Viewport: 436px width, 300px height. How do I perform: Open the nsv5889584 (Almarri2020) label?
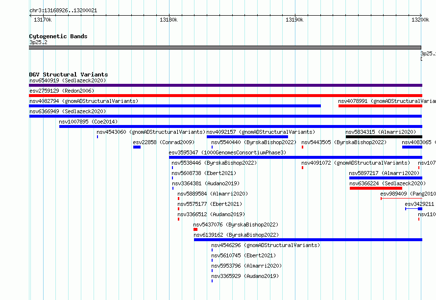(213, 194)
